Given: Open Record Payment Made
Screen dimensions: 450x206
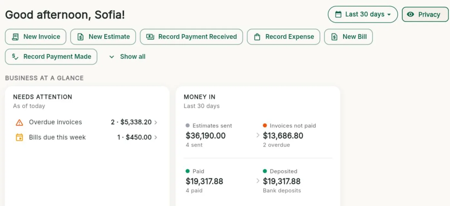Looking at the screenshot, I should point(51,57).
